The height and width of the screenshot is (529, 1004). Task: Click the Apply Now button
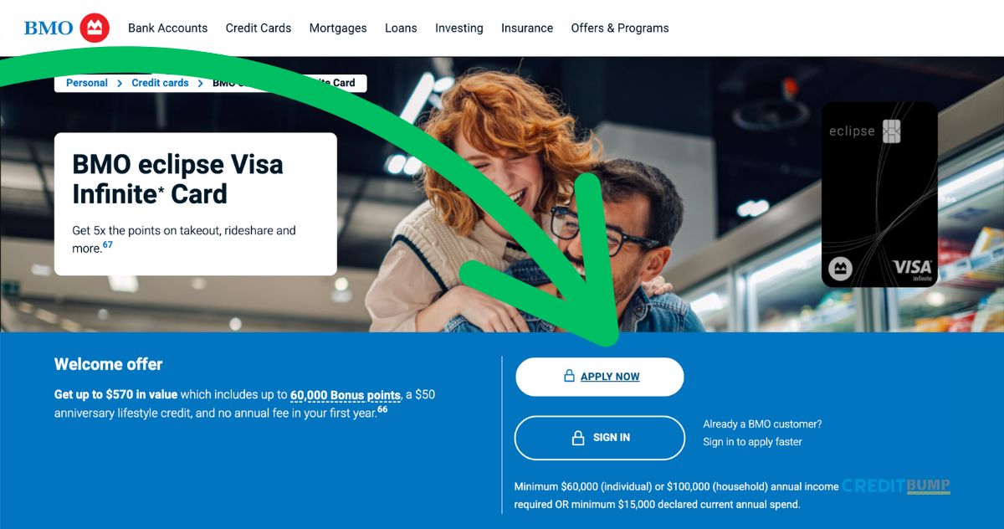click(600, 377)
